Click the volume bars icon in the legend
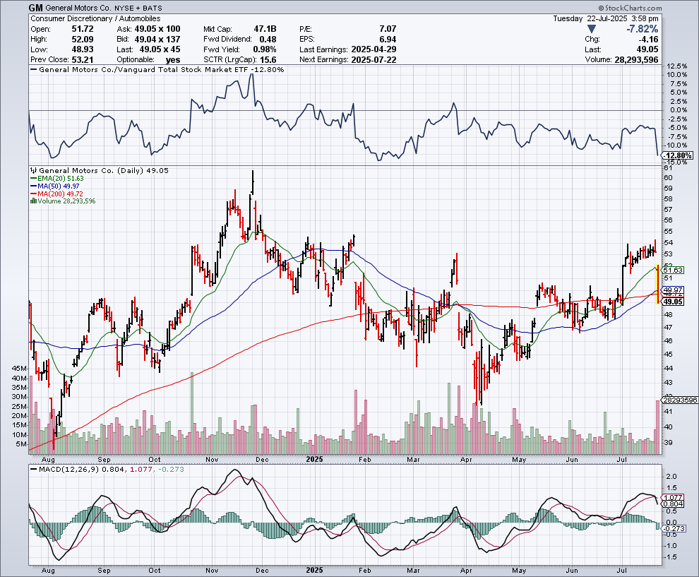The image size is (699, 577). 33,201
